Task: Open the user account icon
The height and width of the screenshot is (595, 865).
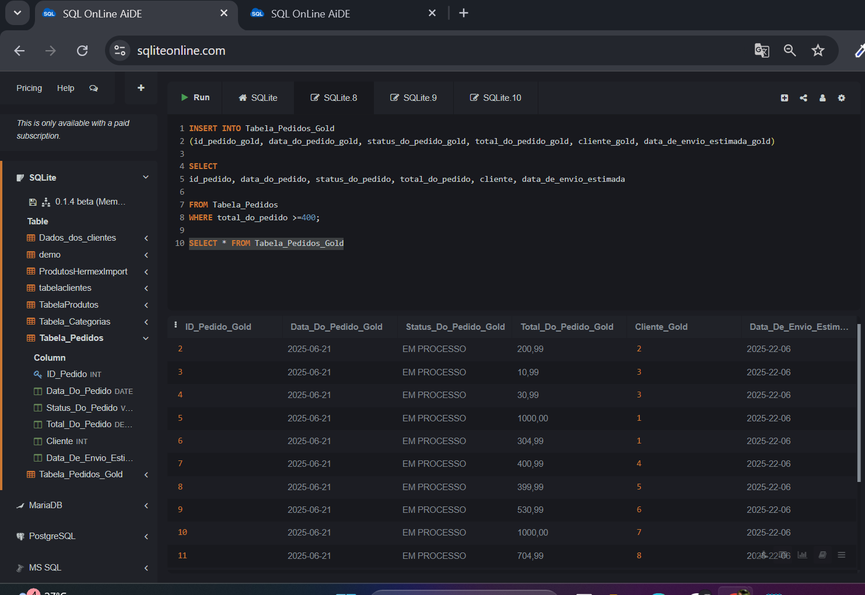Action: coord(822,98)
